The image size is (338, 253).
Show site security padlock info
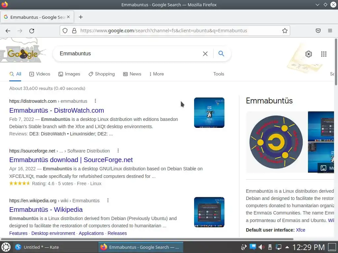pyautogui.click(x=74, y=31)
